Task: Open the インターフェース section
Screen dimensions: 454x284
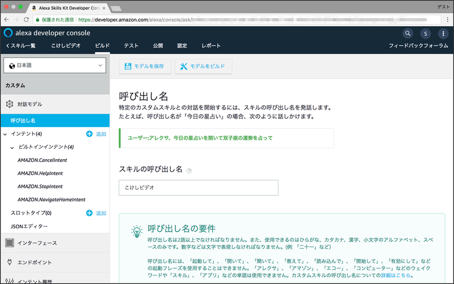Action: (55, 243)
